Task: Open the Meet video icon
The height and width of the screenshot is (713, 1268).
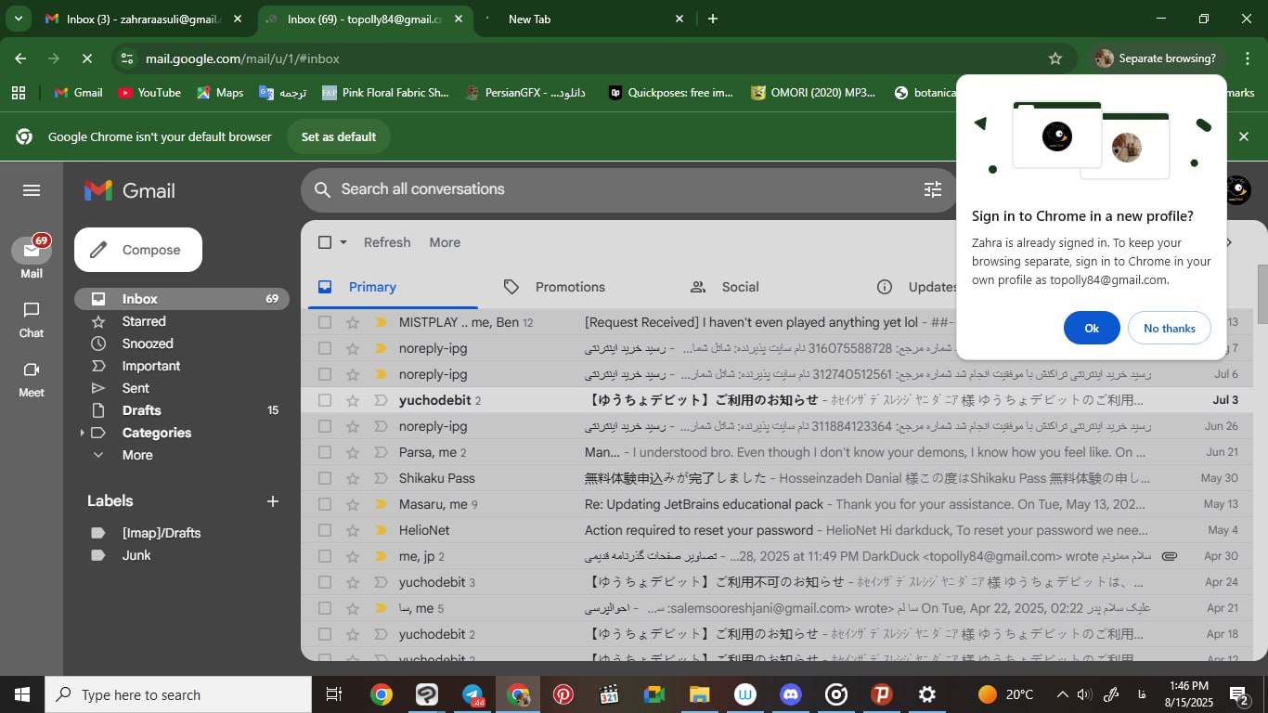Action: tap(32, 378)
